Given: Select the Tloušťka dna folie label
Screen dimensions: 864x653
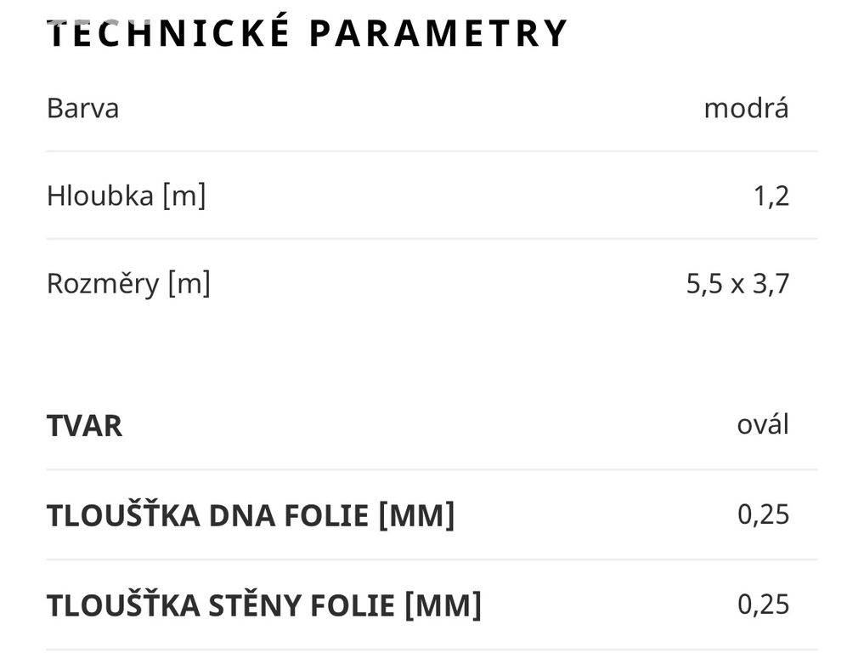Looking at the screenshot, I should (x=251, y=515).
